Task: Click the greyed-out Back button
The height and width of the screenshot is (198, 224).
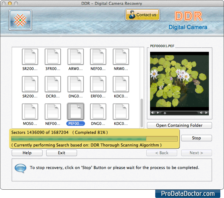Action: pyautogui.click(x=162, y=153)
